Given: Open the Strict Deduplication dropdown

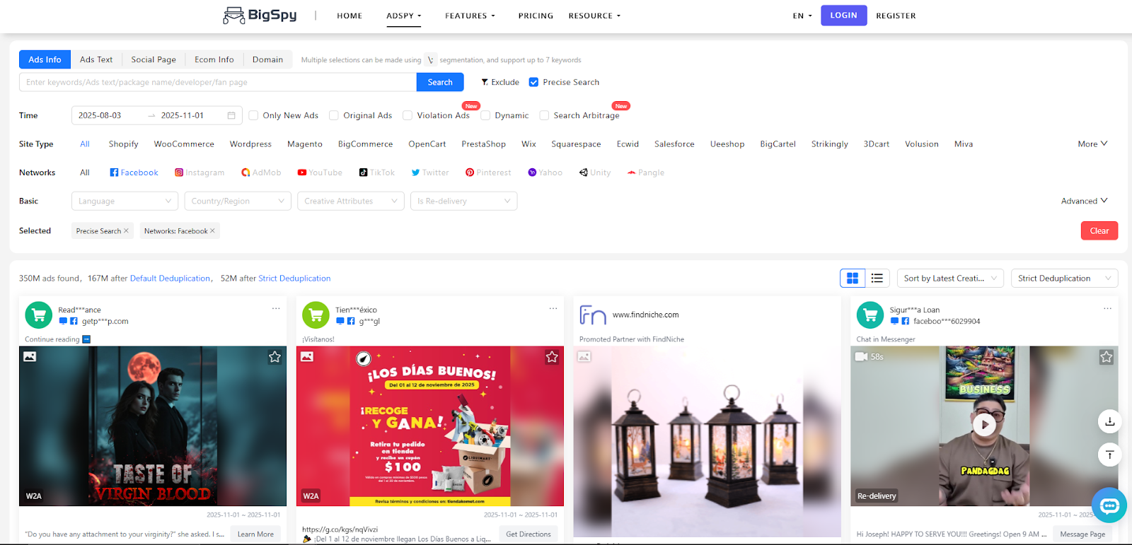Looking at the screenshot, I should click(1064, 279).
